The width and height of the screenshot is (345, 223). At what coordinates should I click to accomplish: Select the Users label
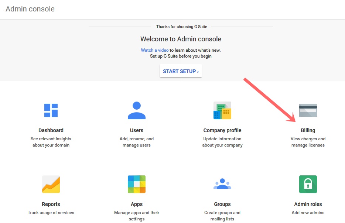click(137, 130)
